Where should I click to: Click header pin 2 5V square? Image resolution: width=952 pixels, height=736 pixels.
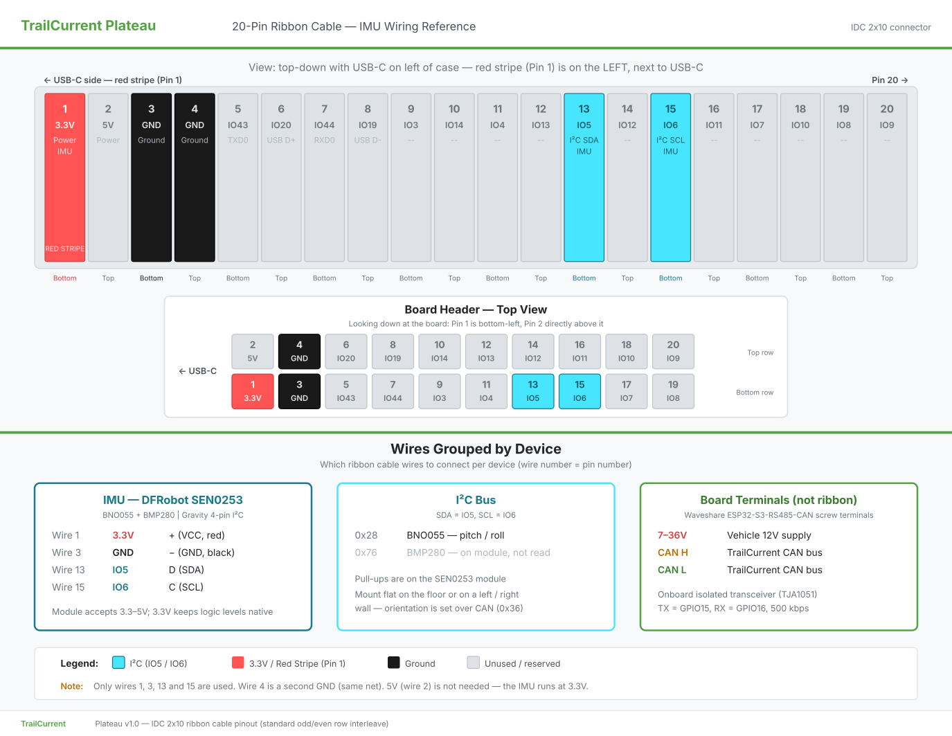(x=253, y=352)
